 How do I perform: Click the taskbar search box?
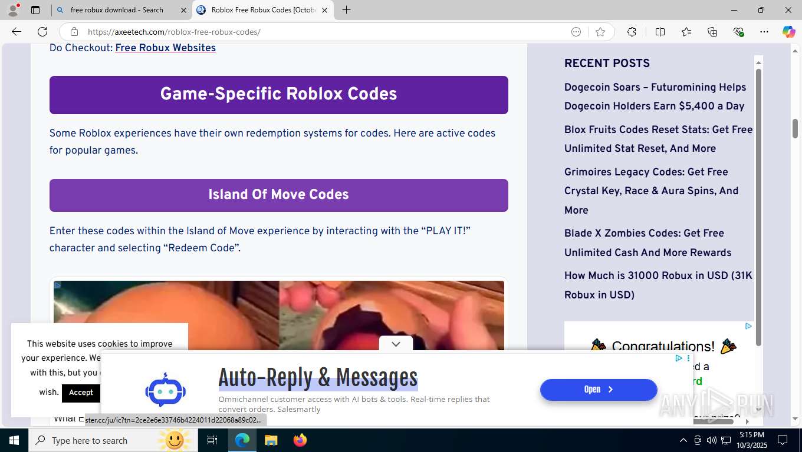[x=112, y=440]
